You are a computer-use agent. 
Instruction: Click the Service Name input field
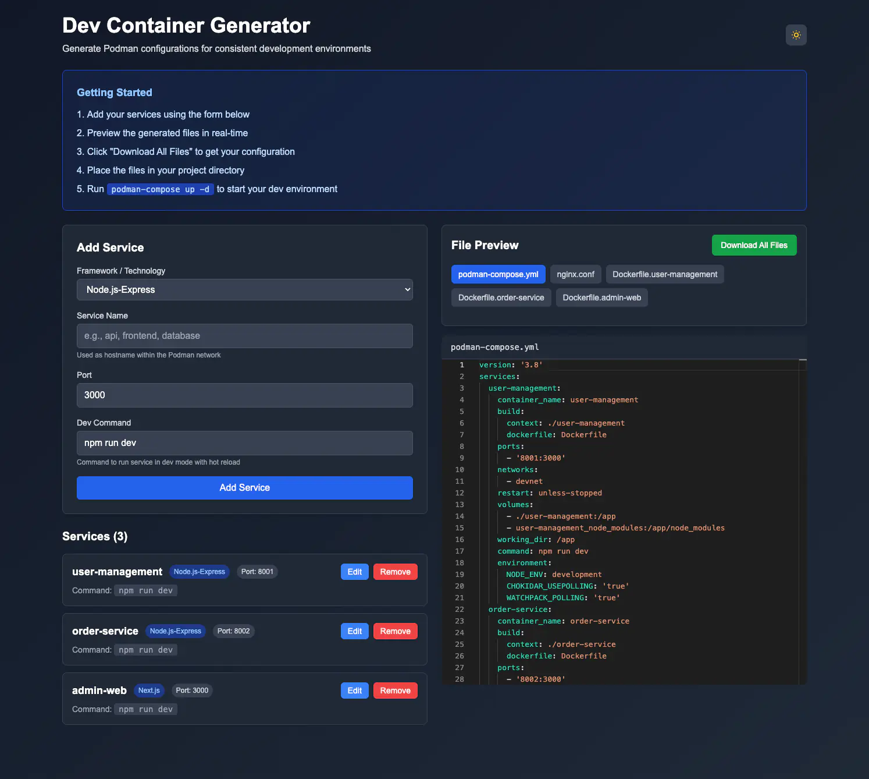(244, 336)
